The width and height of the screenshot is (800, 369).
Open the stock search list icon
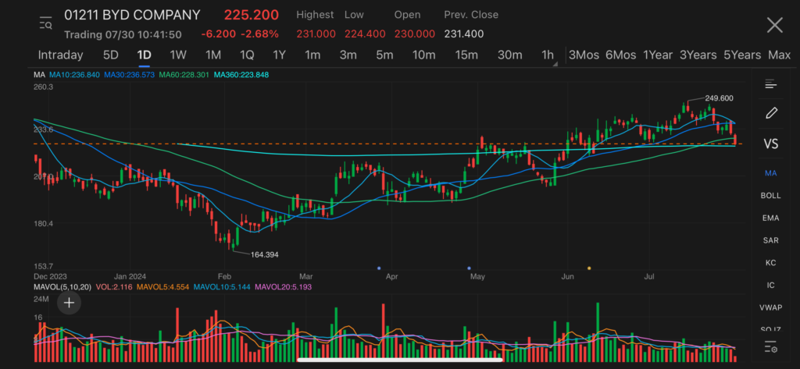pos(46,24)
